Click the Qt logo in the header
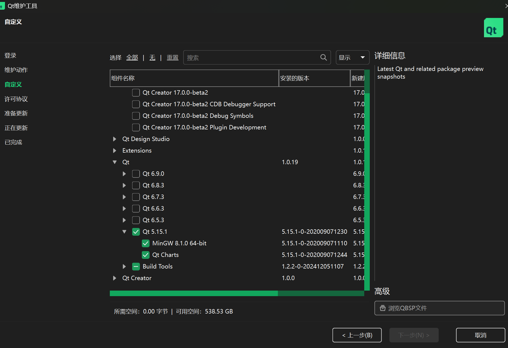508x348 pixels. [493, 28]
